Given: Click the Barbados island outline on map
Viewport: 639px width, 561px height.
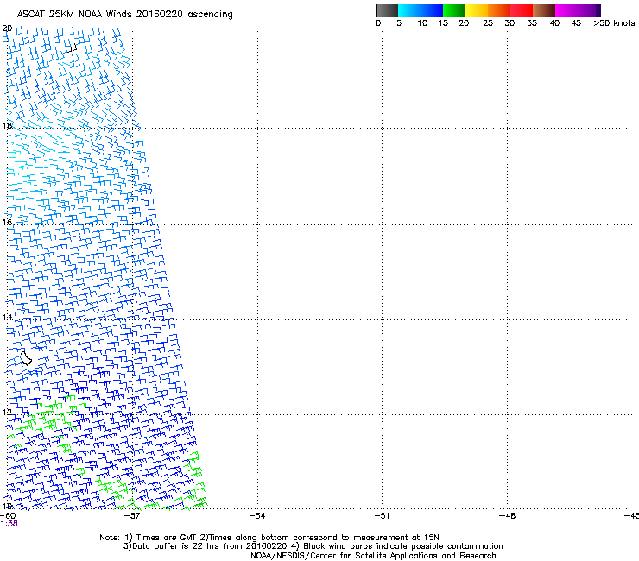Looking at the screenshot, I should coord(26,358).
